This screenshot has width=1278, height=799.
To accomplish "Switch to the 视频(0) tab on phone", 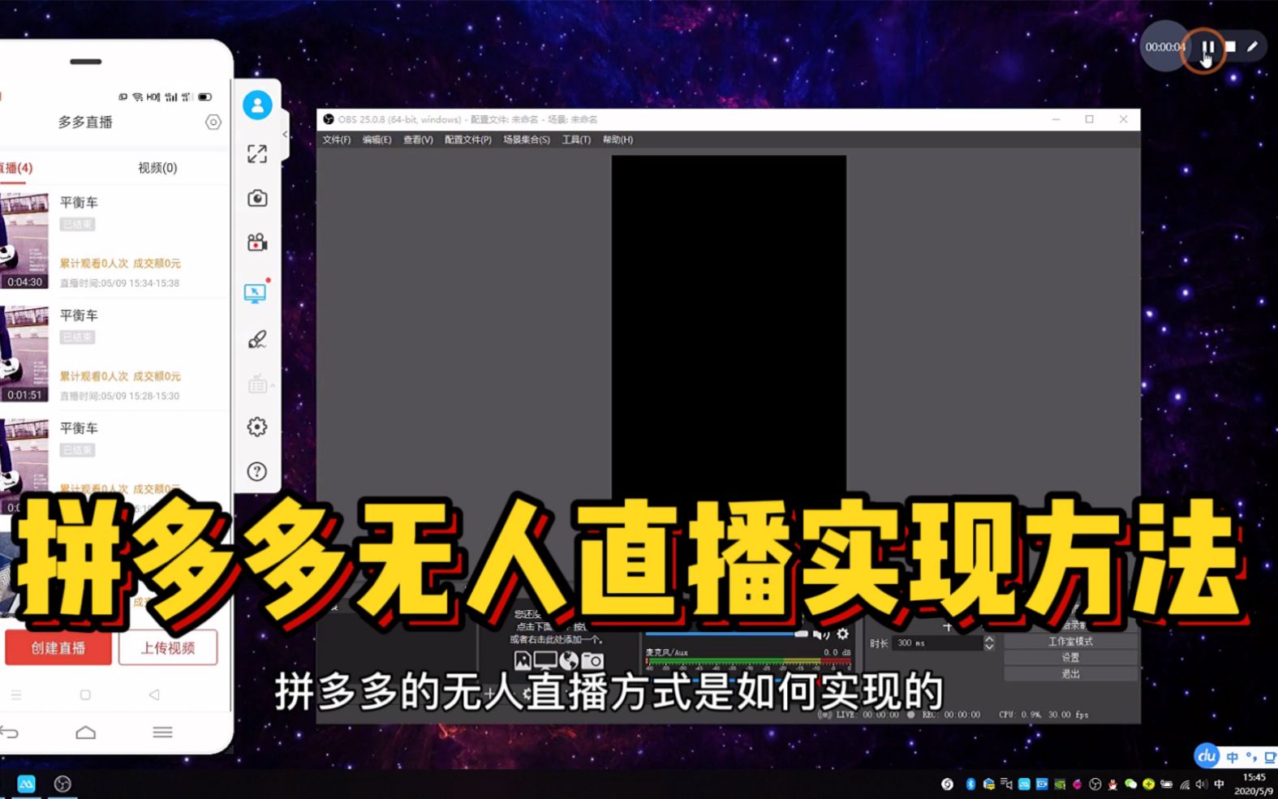I will click(x=157, y=168).
